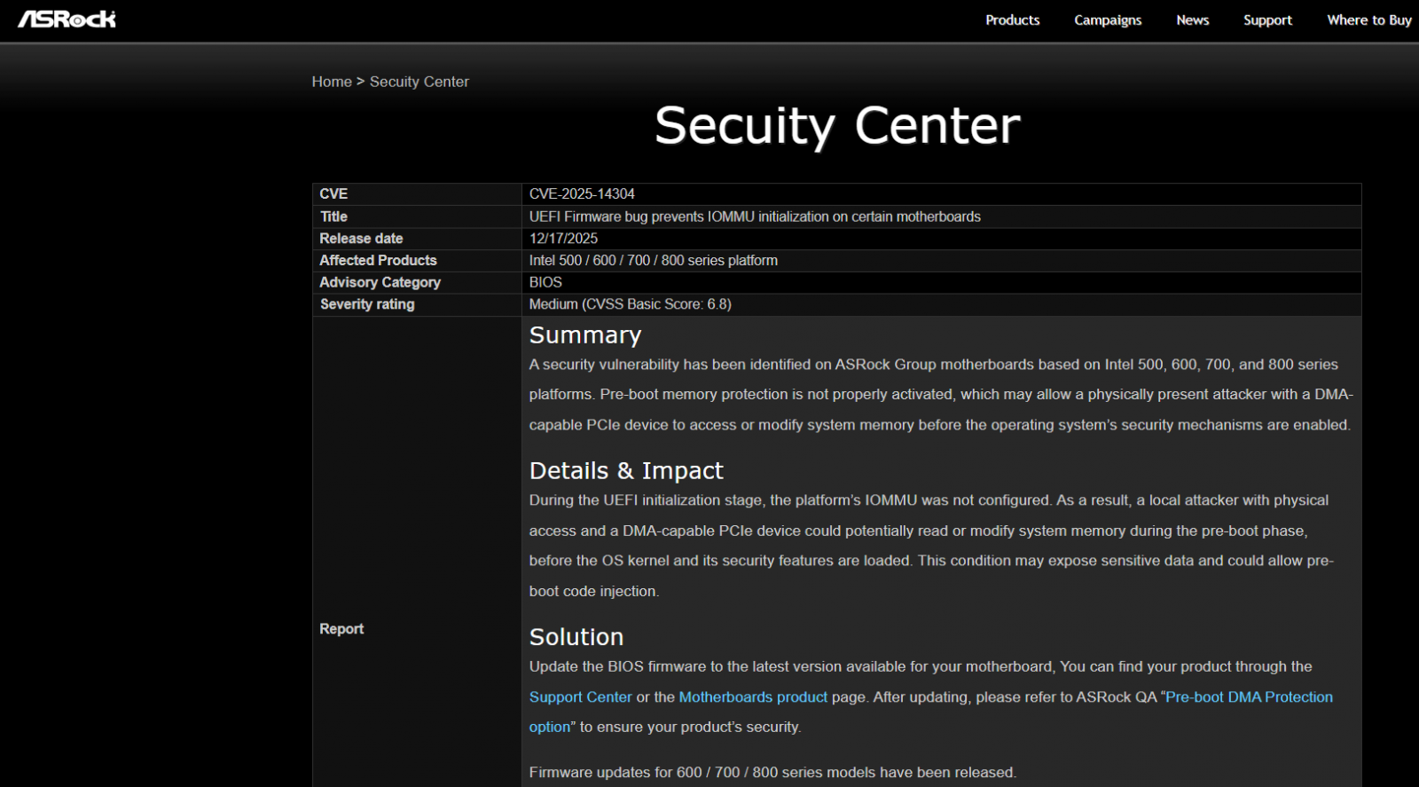This screenshot has height=787, width=1419.
Task: Click the Secuity Center breadcrumb
Action: pyautogui.click(x=419, y=82)
